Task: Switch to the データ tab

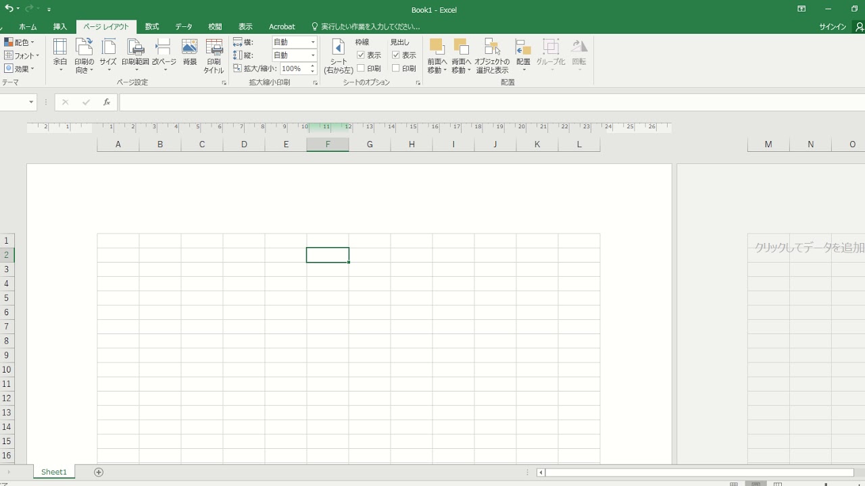Action: (184, 26)
